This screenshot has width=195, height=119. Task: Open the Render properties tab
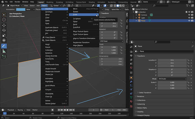click(x=131, y=52)
